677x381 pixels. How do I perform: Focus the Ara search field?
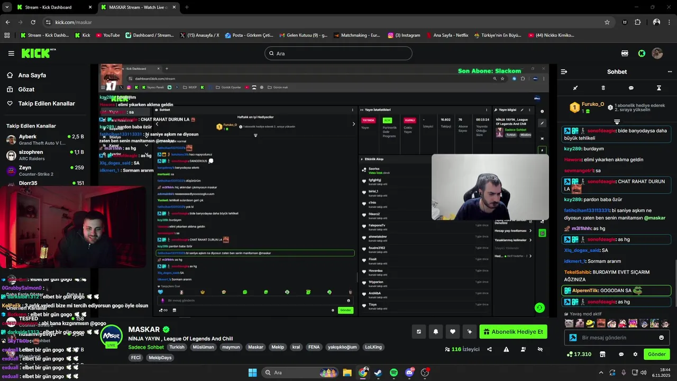pos(338,53)
